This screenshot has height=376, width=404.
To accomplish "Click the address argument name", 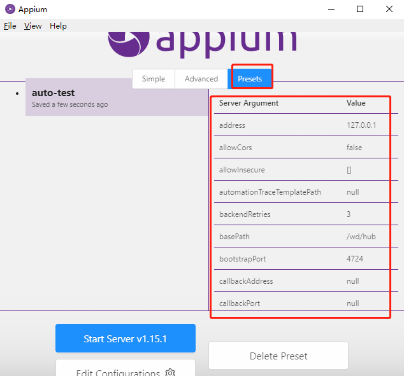I will (x=232, y=125).
